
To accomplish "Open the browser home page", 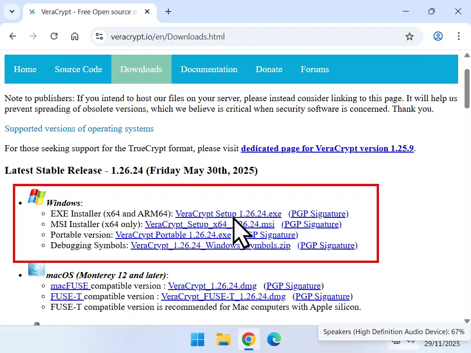I will (x=75, y=36).
